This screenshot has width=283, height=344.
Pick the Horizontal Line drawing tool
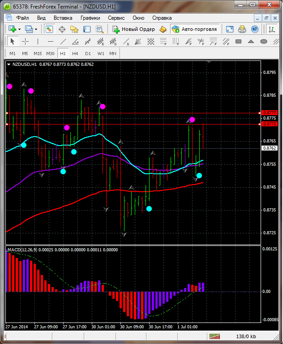click(x=51, y=42)
